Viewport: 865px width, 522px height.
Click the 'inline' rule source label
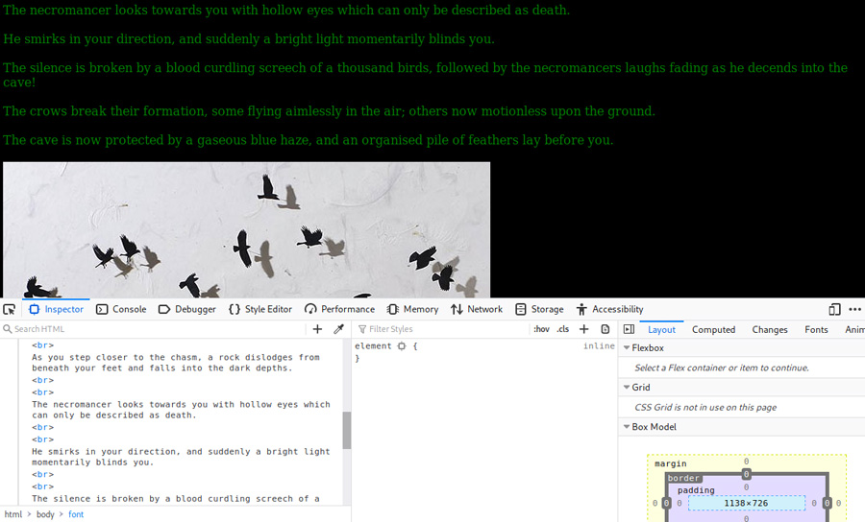(x=599, y=345)
